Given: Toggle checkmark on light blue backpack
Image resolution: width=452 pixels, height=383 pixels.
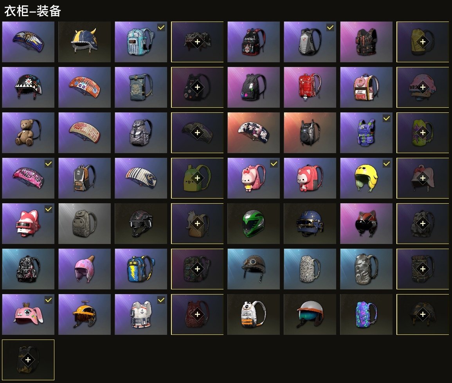Looking at the screenshot, I should (161, 27).
